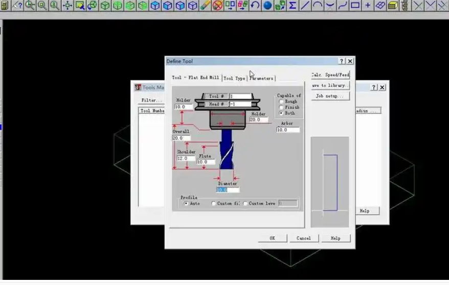This screenshot has width=449, height=285.
Task: Open Job setup dialog
Action: click(x=330, y=96)
